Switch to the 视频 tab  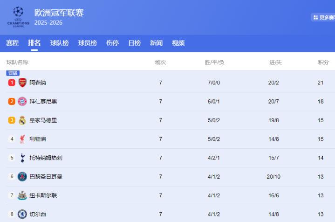178,43
